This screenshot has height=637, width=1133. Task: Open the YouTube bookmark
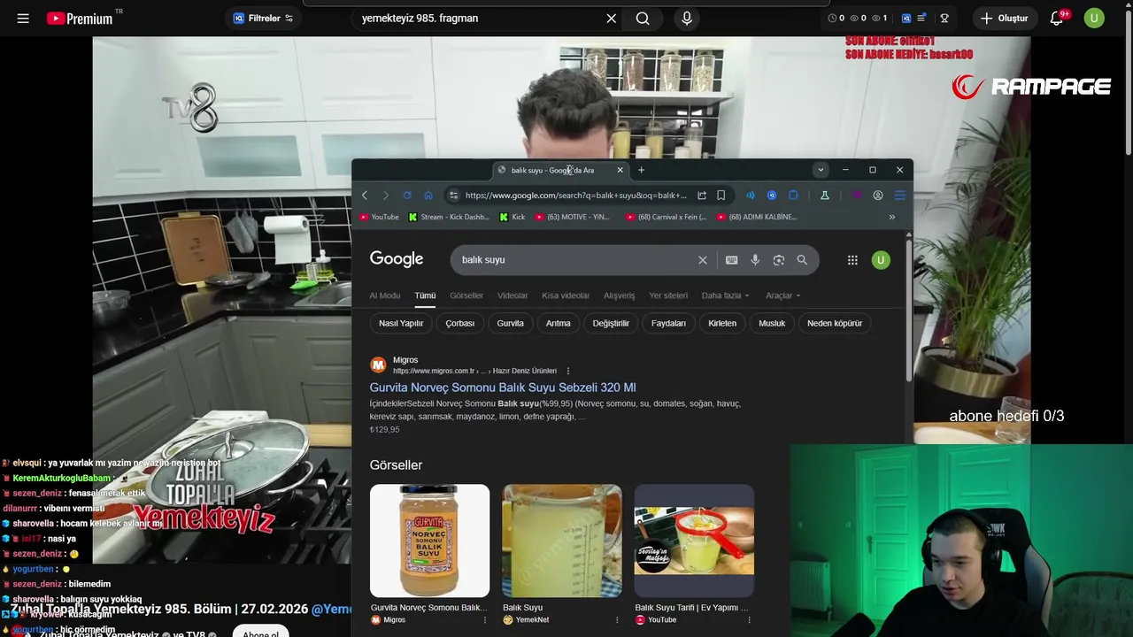pos(379,217)
